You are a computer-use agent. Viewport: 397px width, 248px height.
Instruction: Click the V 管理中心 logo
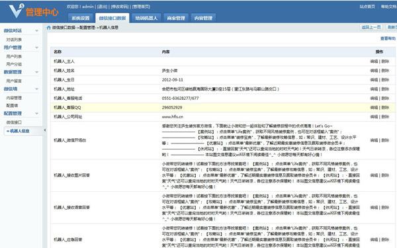point(34,11)
